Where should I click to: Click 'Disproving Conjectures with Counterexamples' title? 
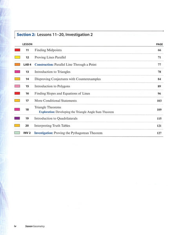68,79
